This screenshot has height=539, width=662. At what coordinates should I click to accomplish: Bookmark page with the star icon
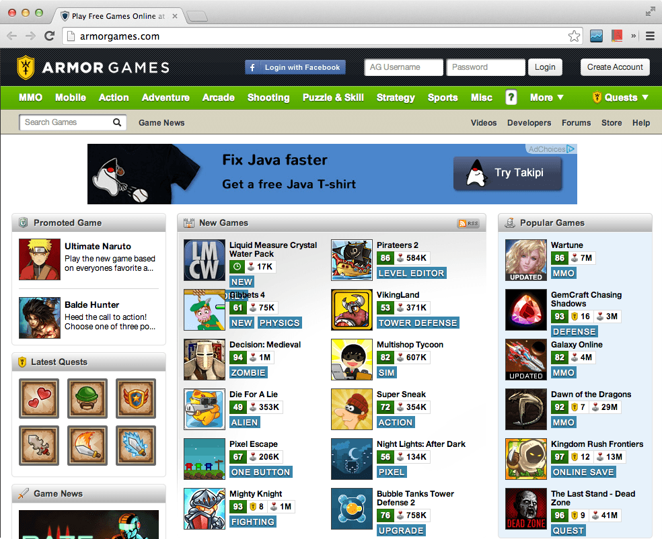point(574,36)
